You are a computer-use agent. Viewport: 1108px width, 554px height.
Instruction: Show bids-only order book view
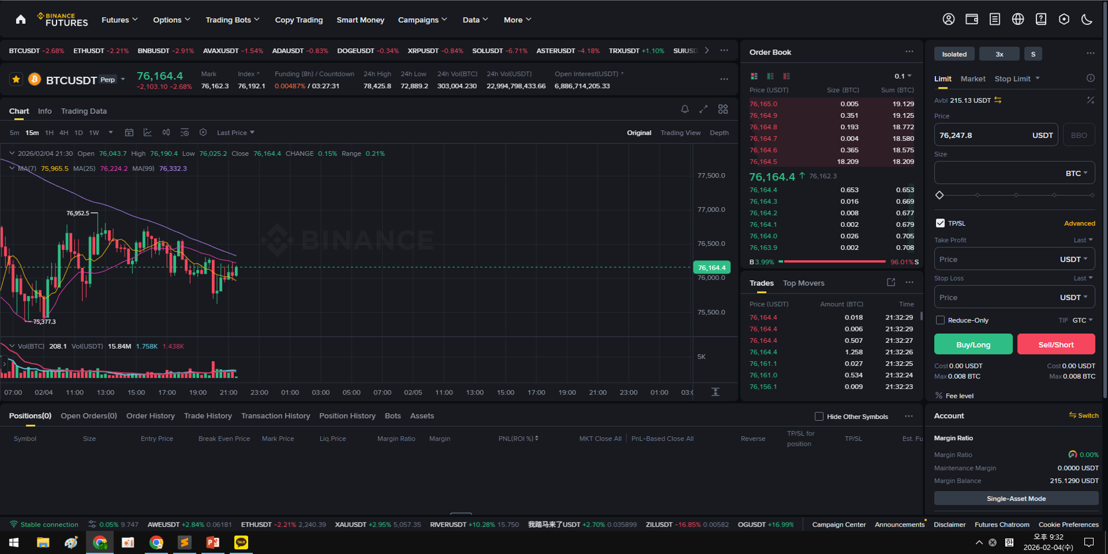click(x=771, y=76)
